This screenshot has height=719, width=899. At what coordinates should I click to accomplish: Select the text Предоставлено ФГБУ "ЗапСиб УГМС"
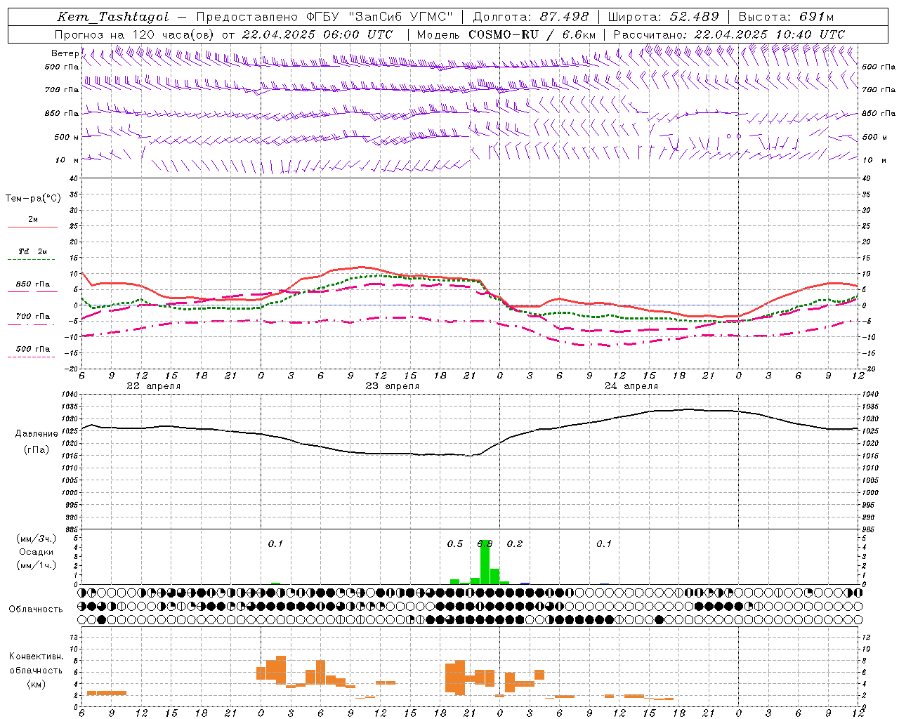tap(324, 17)
